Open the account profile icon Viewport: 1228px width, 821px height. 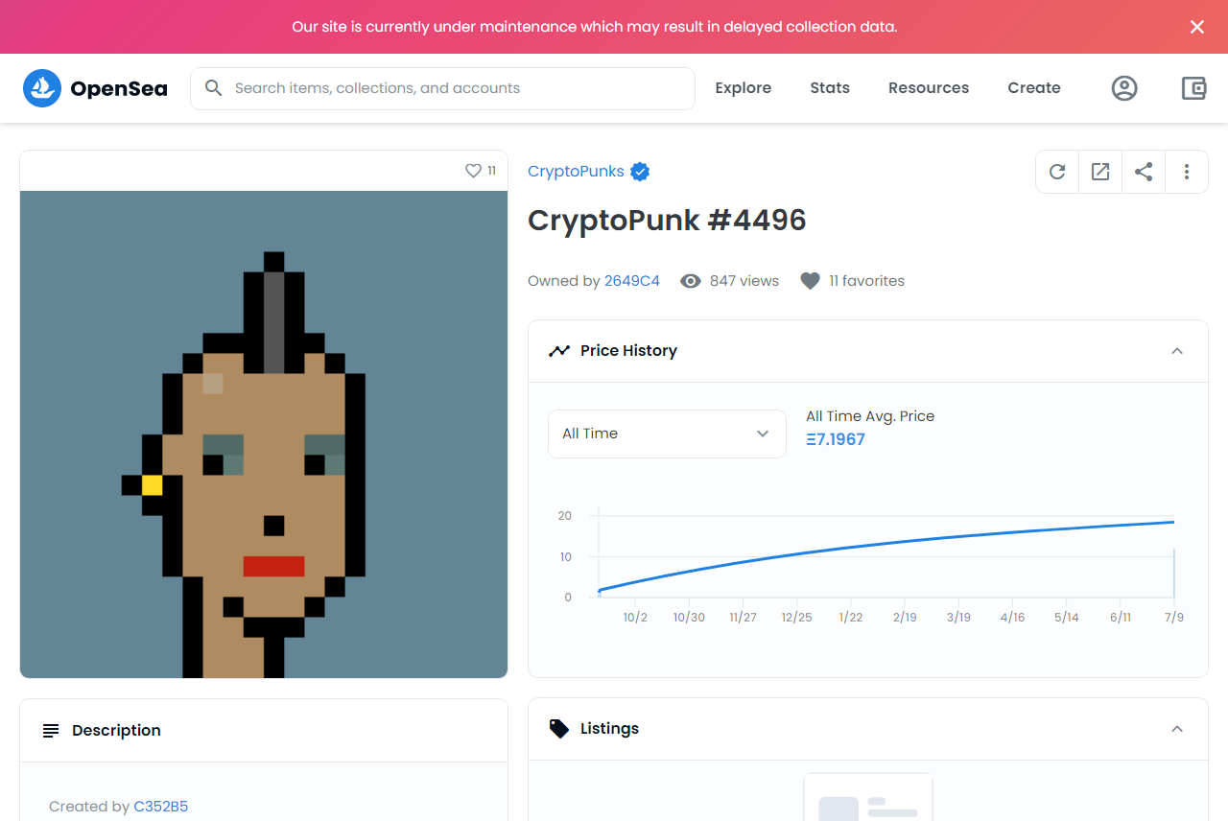click(x=1124, y=88)
